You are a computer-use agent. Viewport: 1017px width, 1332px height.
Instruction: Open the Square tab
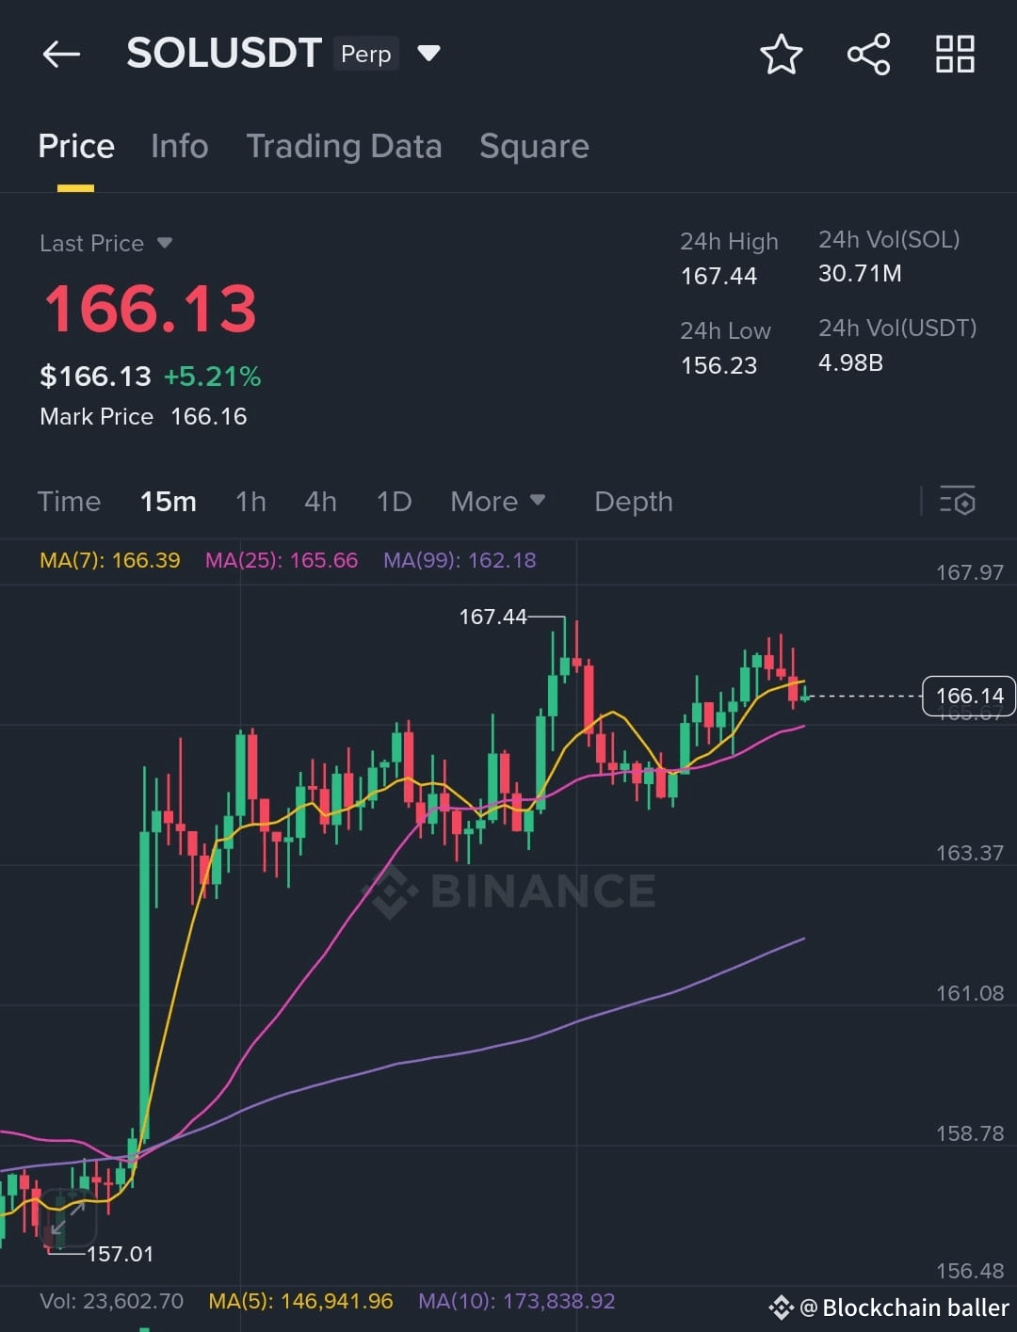click(534, 146)
